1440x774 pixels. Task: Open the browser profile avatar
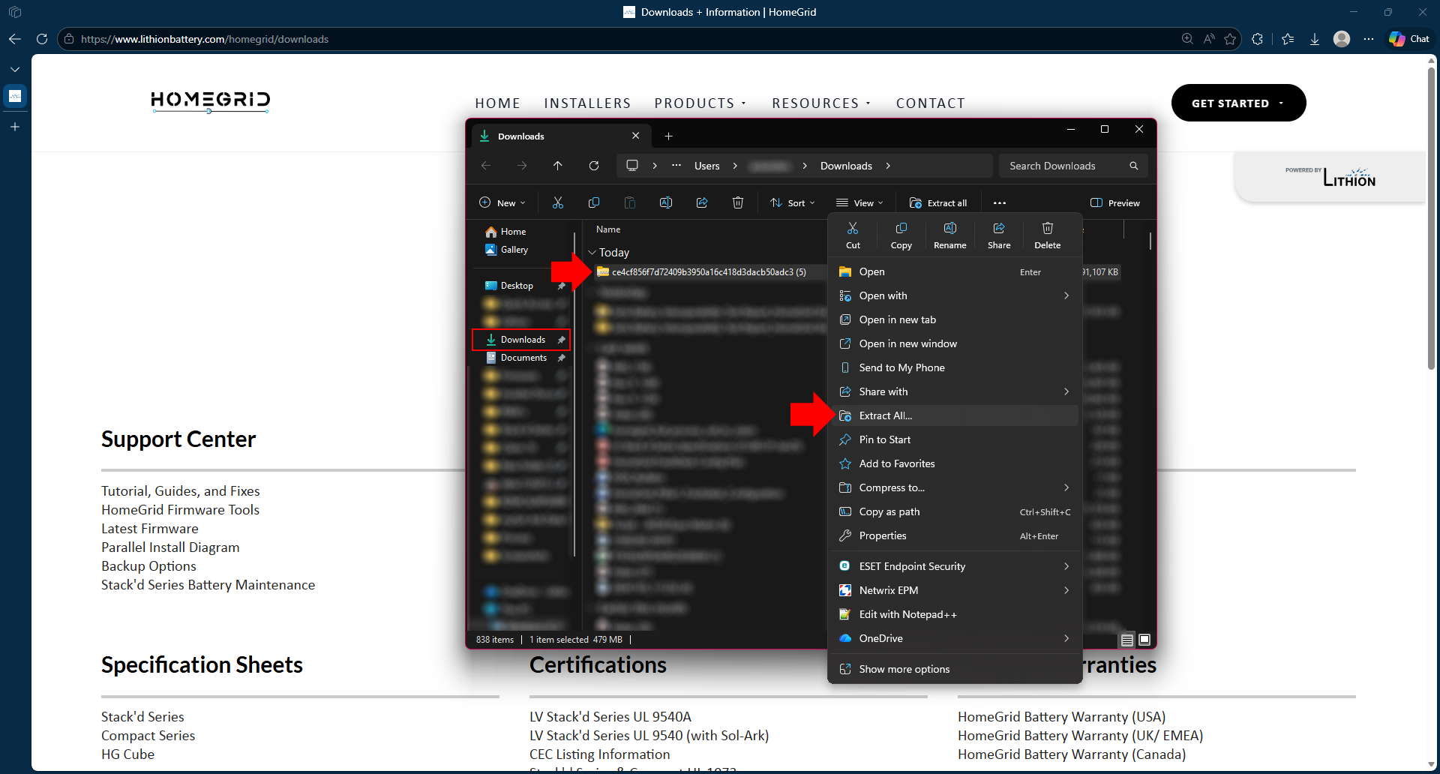1342,39
